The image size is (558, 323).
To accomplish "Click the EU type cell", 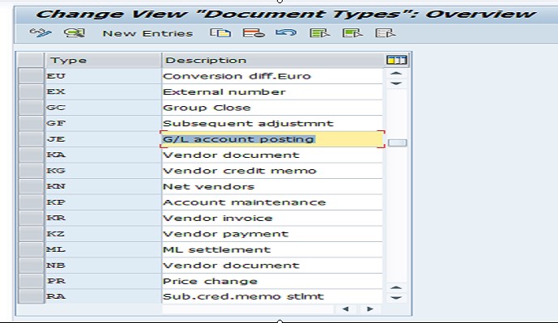I will tap(103, 76).
